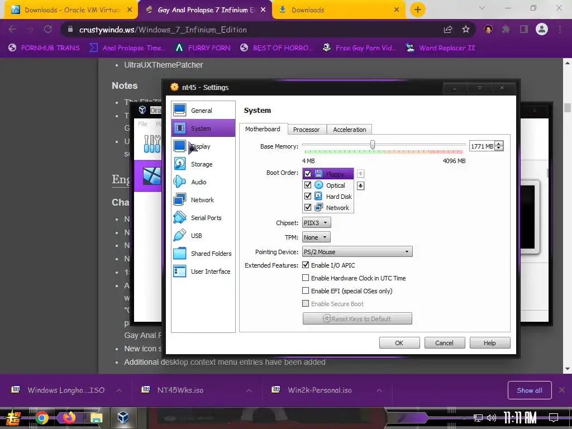Viewport: 572px width, 429px height.
Task: Open the NT45Wks.iso downloaded file
Action: (180, 390)
